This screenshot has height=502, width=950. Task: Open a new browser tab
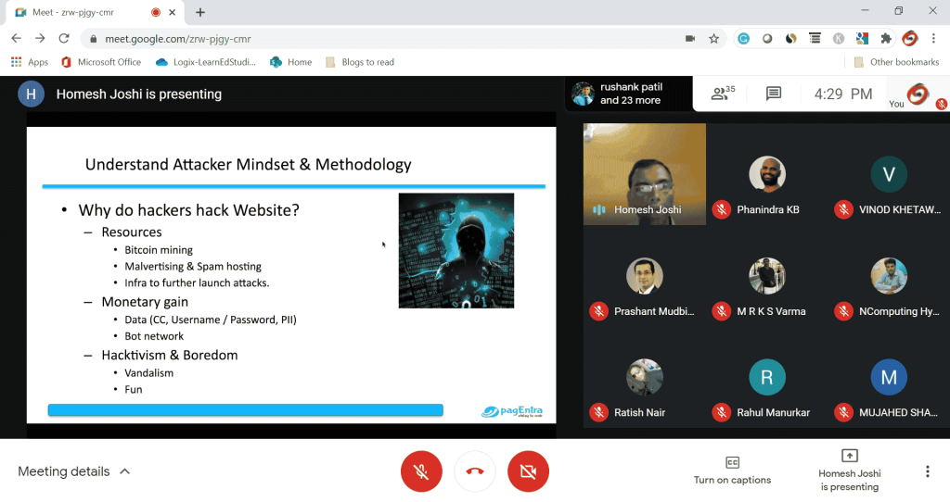(200, 12)
